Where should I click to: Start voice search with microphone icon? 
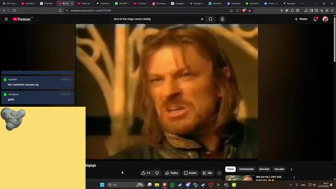pyautogui.click(x=222, y=19)
